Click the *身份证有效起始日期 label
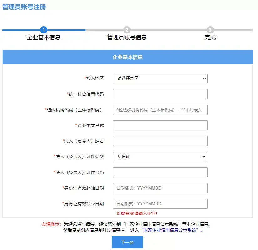Viewport: 258px width, 250px height. (83, 188)
